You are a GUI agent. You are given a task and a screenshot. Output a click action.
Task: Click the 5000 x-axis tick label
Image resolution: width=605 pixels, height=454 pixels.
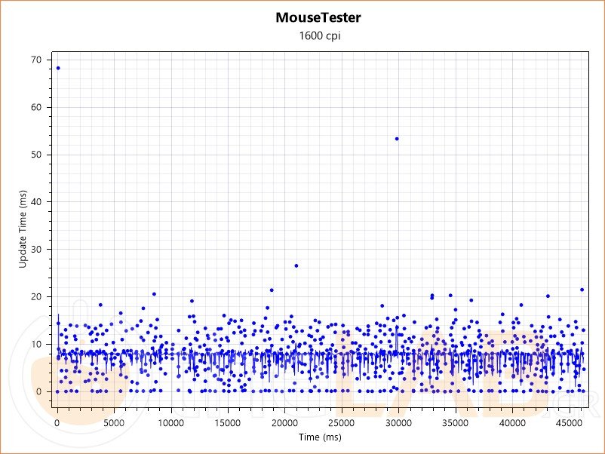[x=114, y=423]
